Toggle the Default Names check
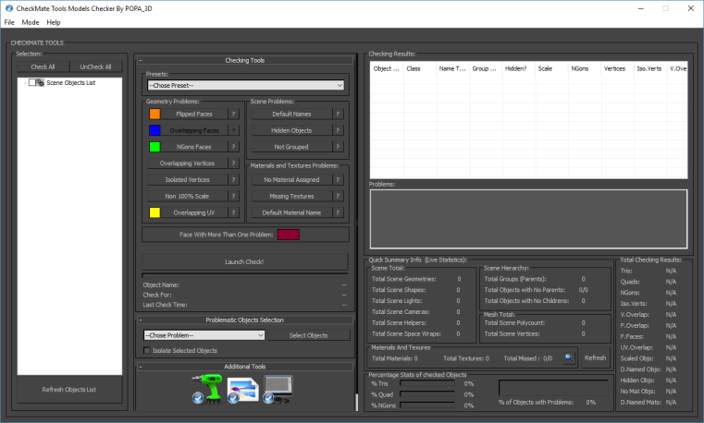This screenshot has height=423, width=704. tap(291, 115)
